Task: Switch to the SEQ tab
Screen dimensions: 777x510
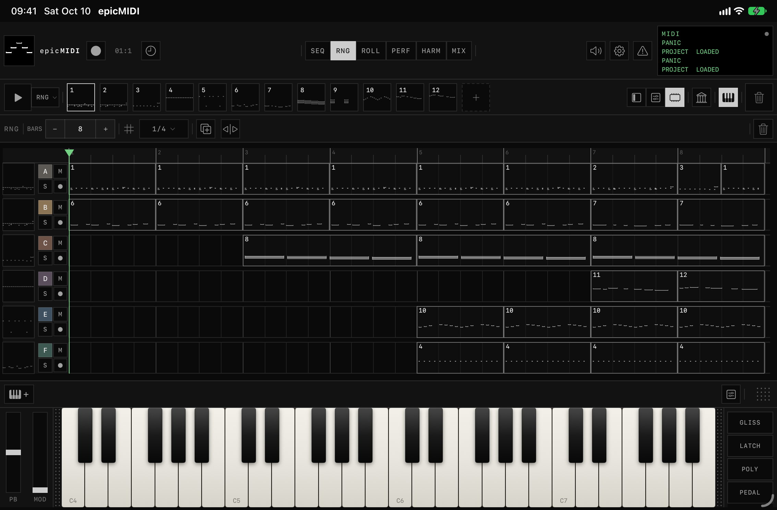Action: (318, 51)
